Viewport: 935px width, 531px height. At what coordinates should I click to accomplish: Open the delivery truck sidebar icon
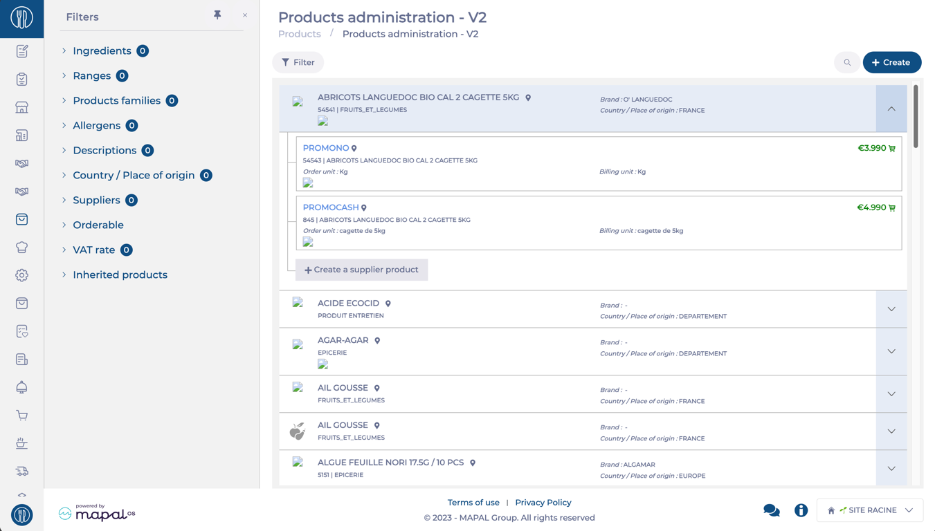[21, 472]
